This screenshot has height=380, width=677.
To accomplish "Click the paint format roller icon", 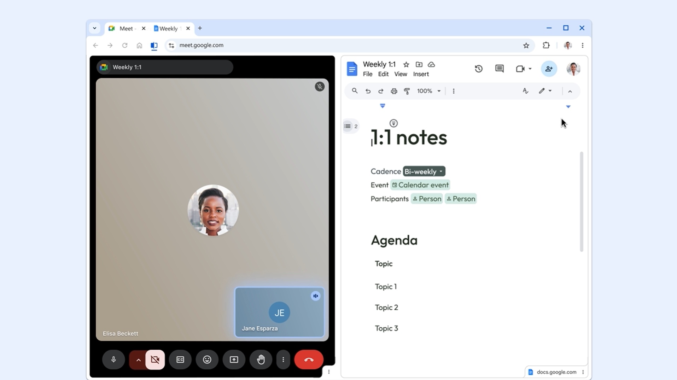I will (x=407, y=91).
